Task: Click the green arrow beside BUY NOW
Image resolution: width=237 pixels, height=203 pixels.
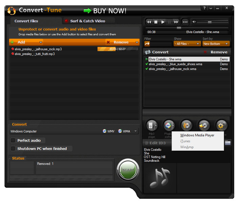Action: 87,11
